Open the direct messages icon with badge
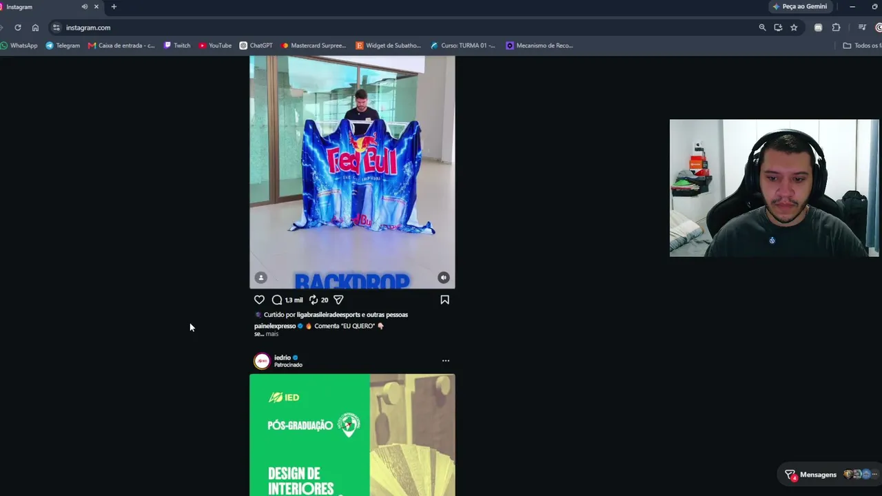The image size is (882, 496). [x=790, y=475]
